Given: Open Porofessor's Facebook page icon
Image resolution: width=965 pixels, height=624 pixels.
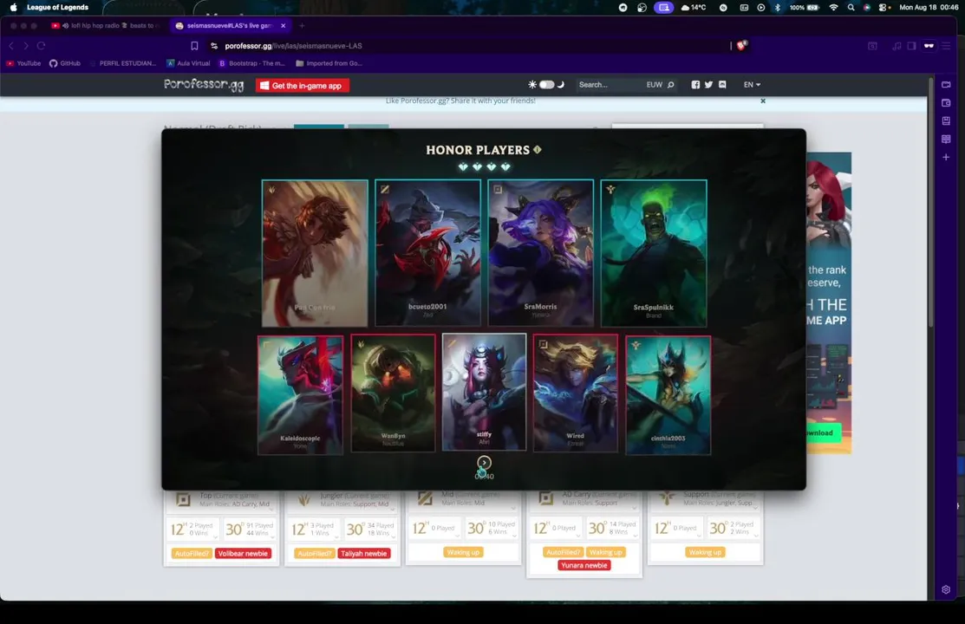Looking at the screenshot, I should (x=695, y=84).
